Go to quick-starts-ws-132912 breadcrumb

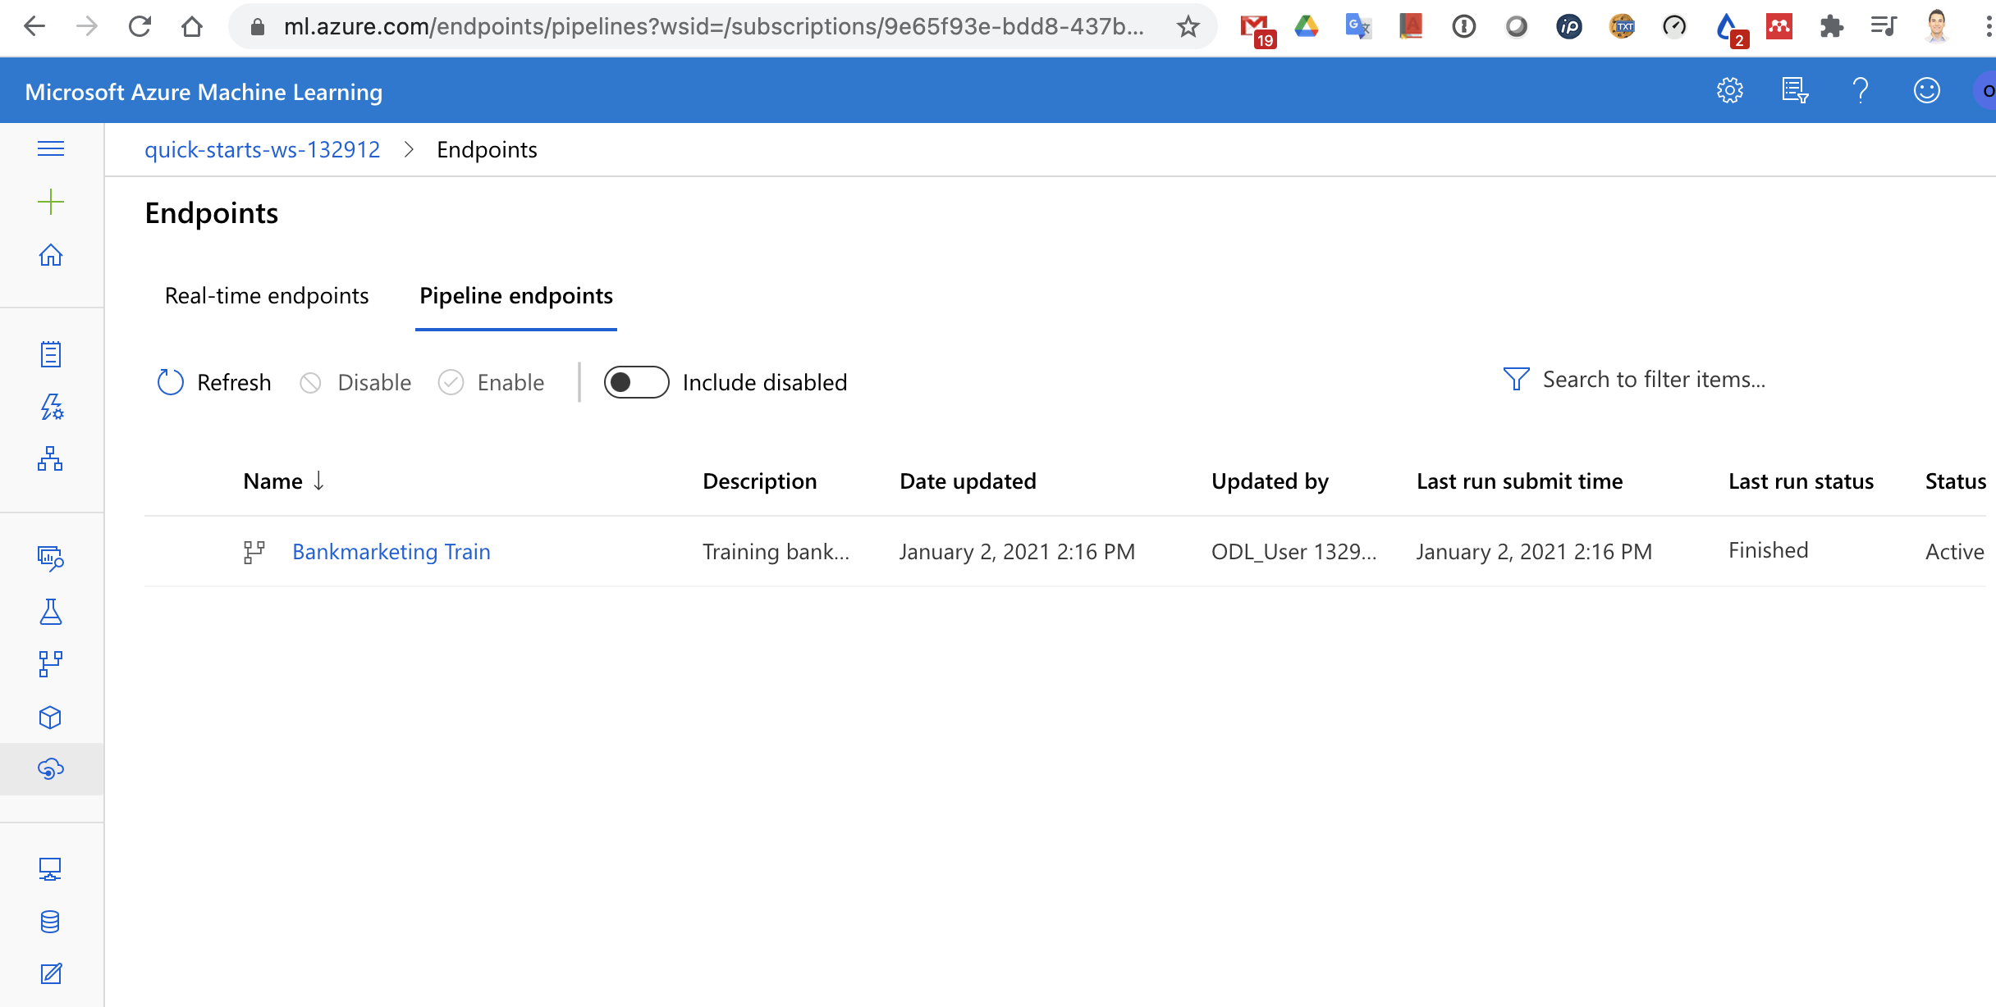pos(262,150)
